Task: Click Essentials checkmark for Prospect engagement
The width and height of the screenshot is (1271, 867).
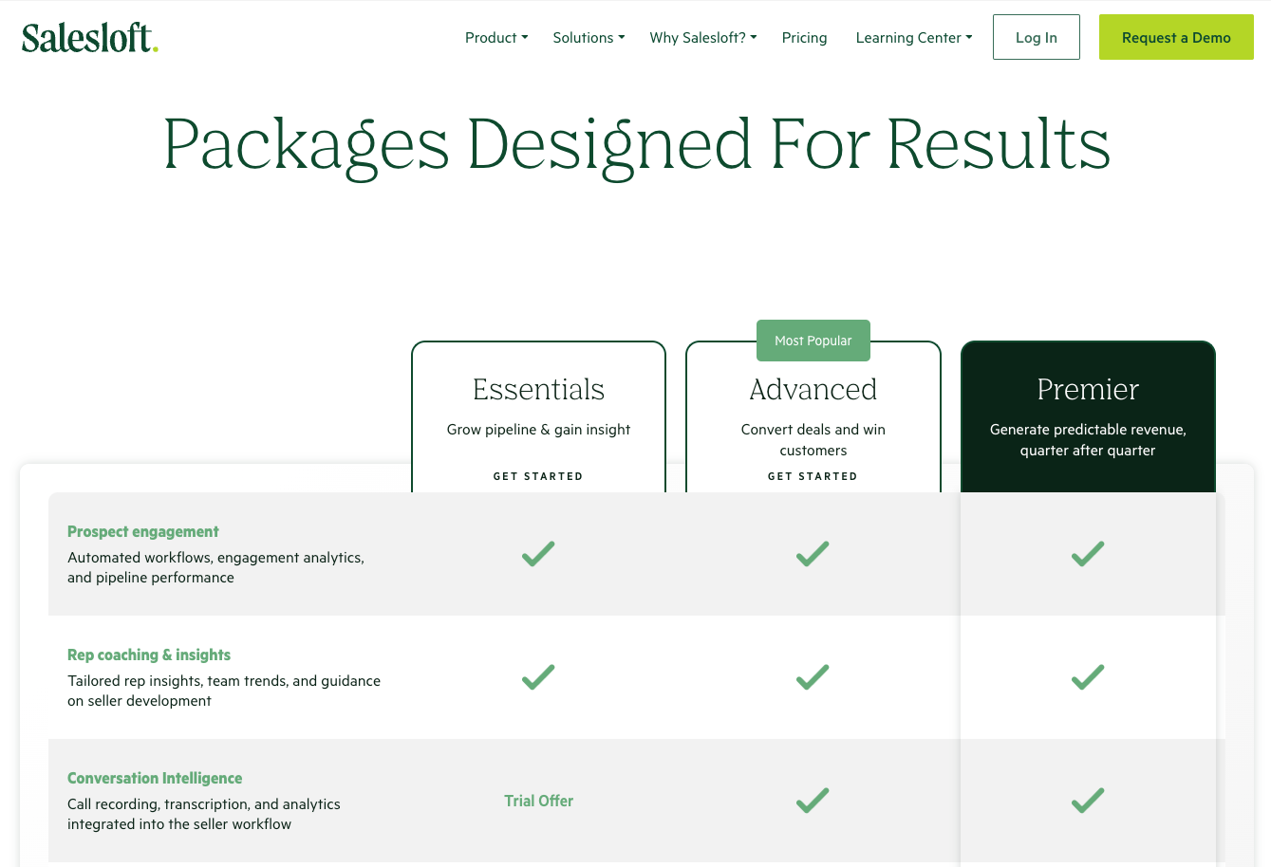Action: (538, 553)
